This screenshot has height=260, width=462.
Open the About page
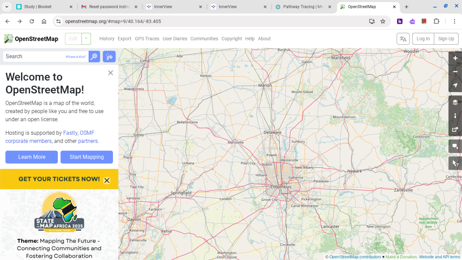pos(264,39)
